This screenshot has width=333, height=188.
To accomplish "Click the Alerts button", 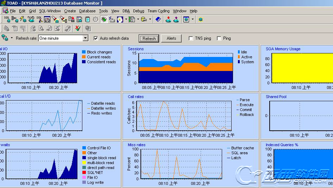I will point(171,38).
